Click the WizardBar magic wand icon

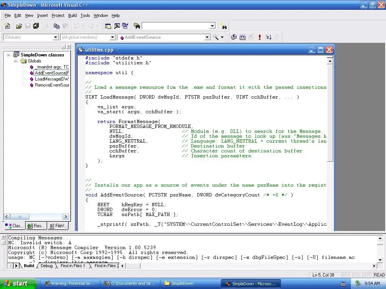pos(216,37)
